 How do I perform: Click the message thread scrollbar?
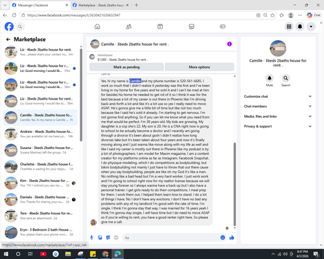tap(235, 184)
